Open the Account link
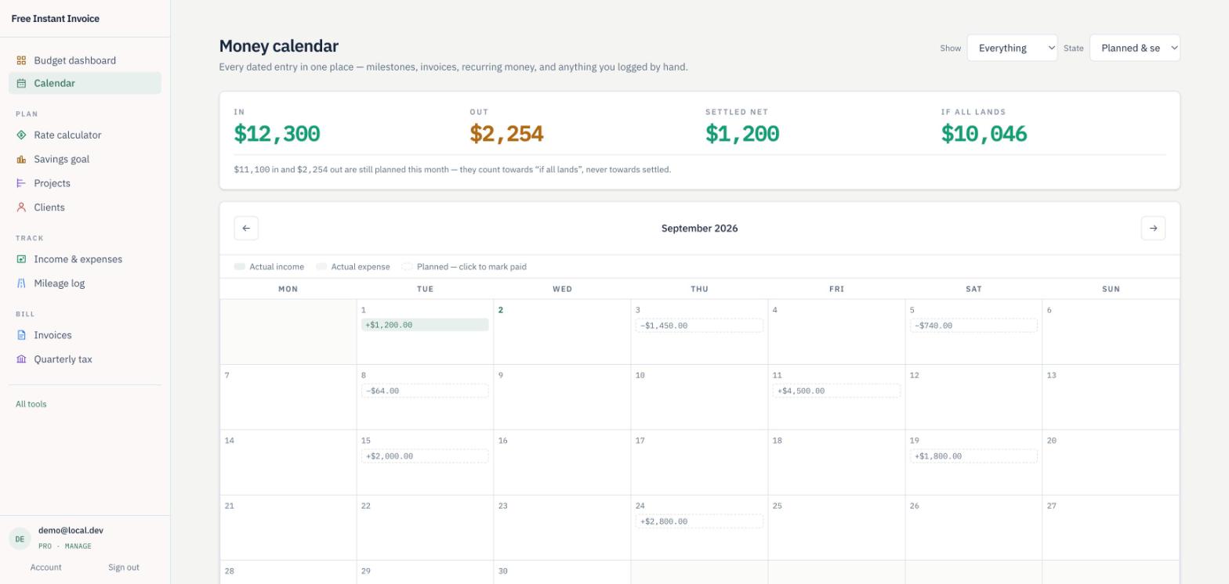This screenshot has width=1229, height=584. [x=45, y=568]
